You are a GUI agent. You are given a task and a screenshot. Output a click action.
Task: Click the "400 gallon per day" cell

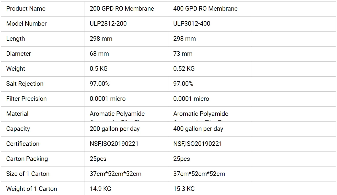click(198, 129)
